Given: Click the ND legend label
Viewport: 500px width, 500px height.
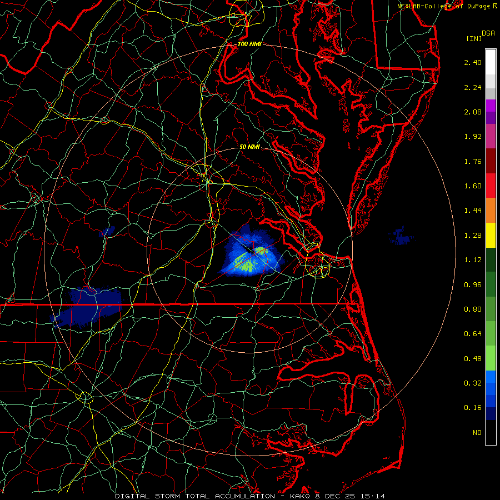Looking at the screenshot, I should click(477, 433).
